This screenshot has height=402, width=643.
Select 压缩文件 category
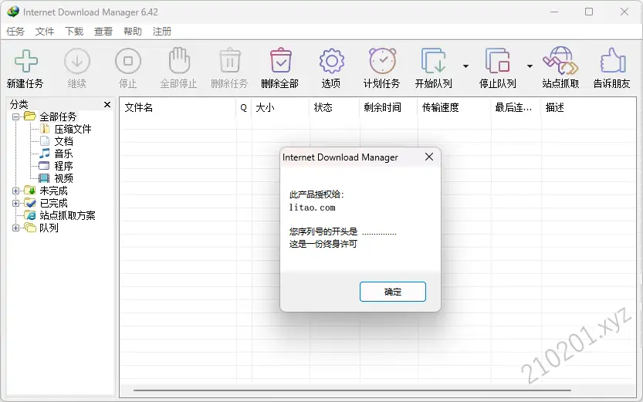pos(73,129)
